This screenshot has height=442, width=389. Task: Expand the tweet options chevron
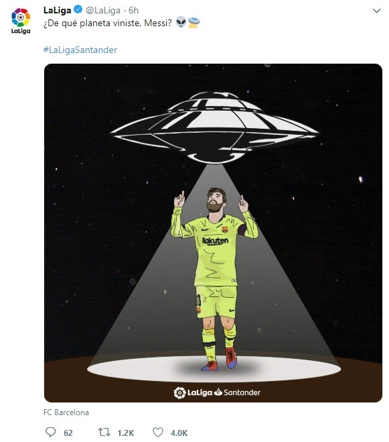pos(376,11)
